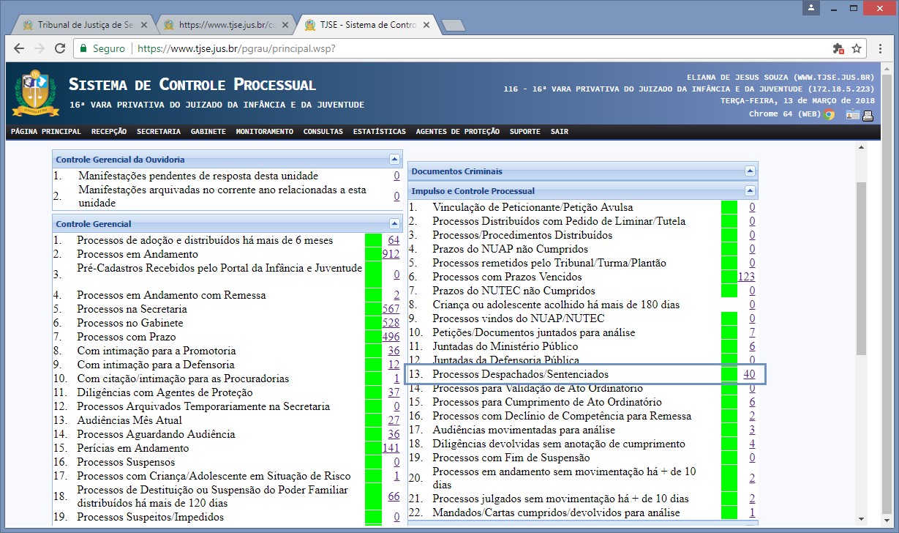Open the ESTATÍSTICAS menu
Screen dimensions: 899x533
(x=379, y=132)
